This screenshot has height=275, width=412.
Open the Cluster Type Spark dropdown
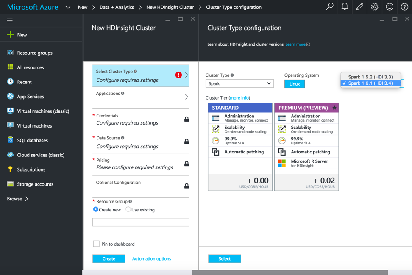point(239,83)
